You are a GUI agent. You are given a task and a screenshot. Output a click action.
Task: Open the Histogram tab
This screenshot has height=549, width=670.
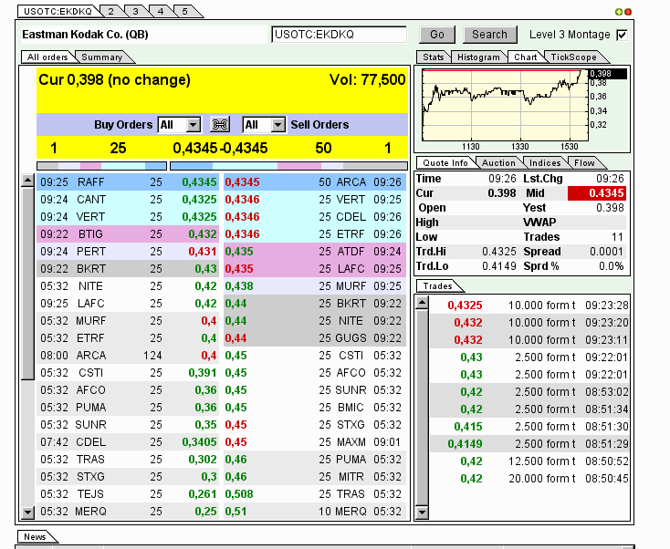coord(478,57)
